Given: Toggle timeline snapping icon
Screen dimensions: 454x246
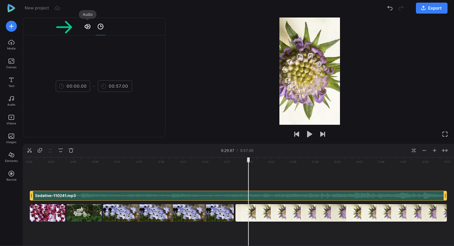Looking at the screenshot, I should 414,150.
